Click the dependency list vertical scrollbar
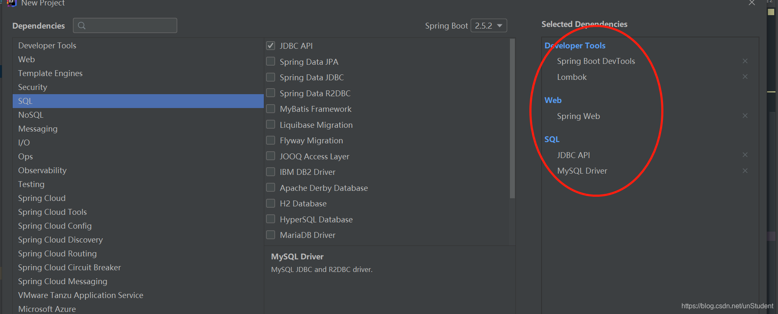This screenshot has width=778, height=314. [512, 119]
